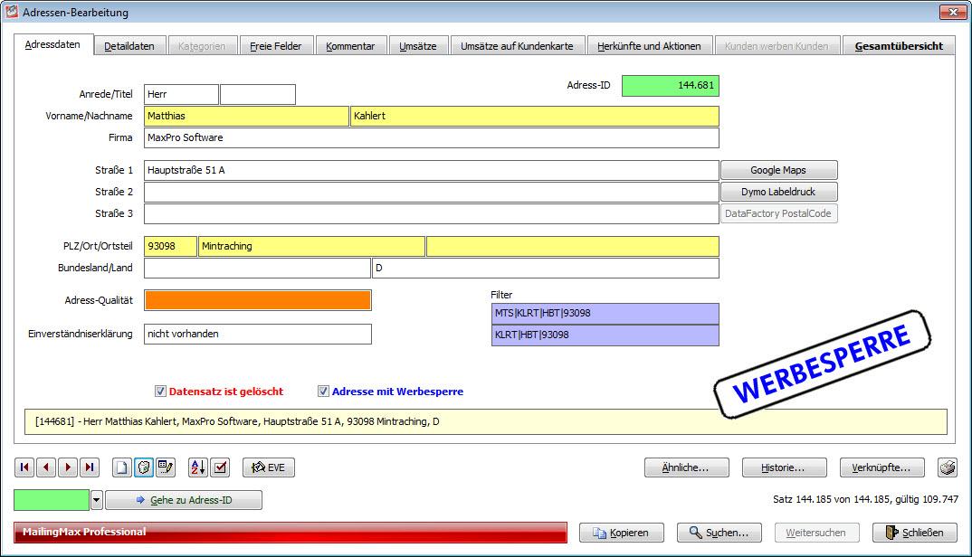Delete the current record via trash icon
Screen dimensions: 972x557
click(144, 467)
